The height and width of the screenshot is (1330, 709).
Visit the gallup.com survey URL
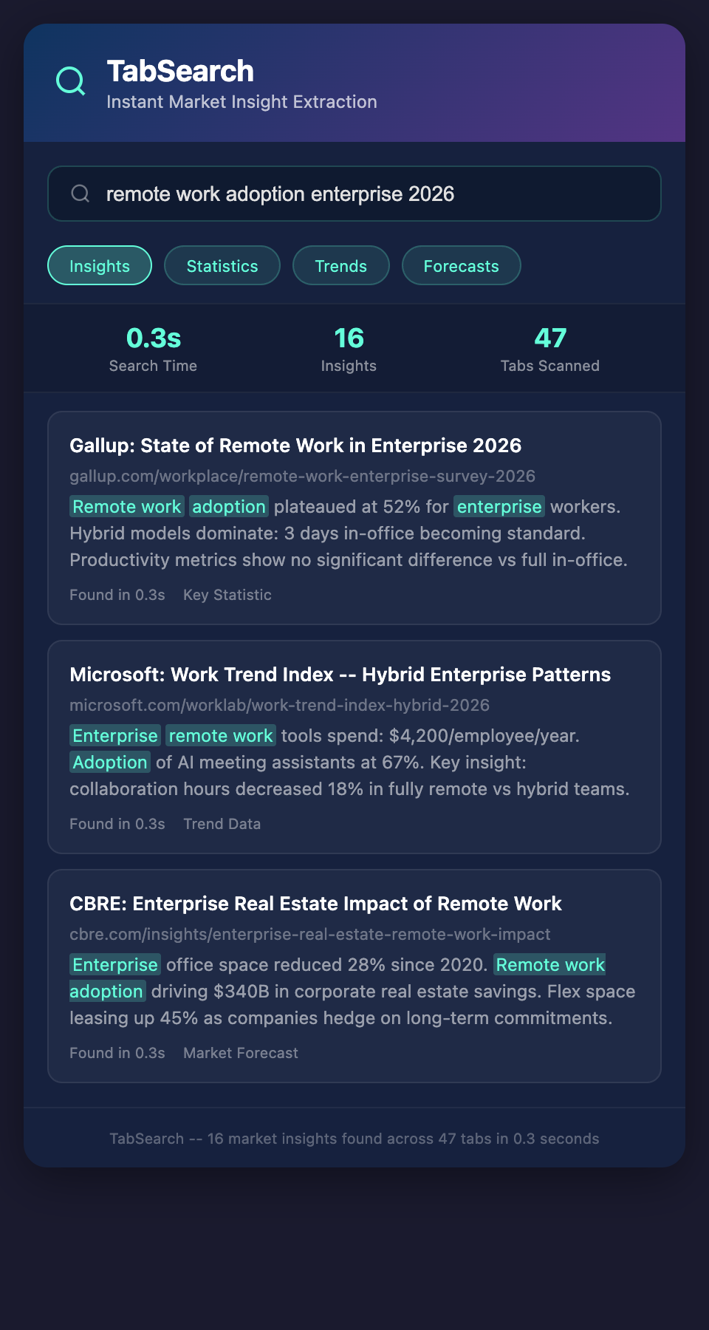pos(302,477)
